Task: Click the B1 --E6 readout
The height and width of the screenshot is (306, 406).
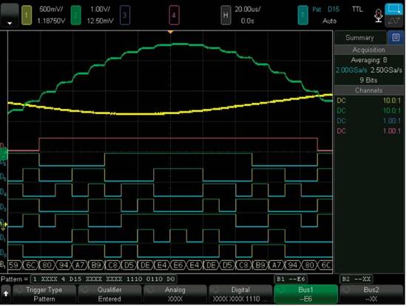Action: click(291, 279)
